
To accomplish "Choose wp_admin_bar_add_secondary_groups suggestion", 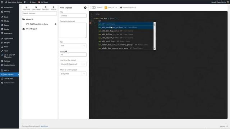I will pyautogui.click(x=126, y=44).
